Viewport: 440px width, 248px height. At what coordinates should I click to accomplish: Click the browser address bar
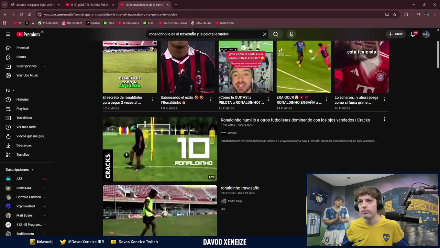click(210, 14)
